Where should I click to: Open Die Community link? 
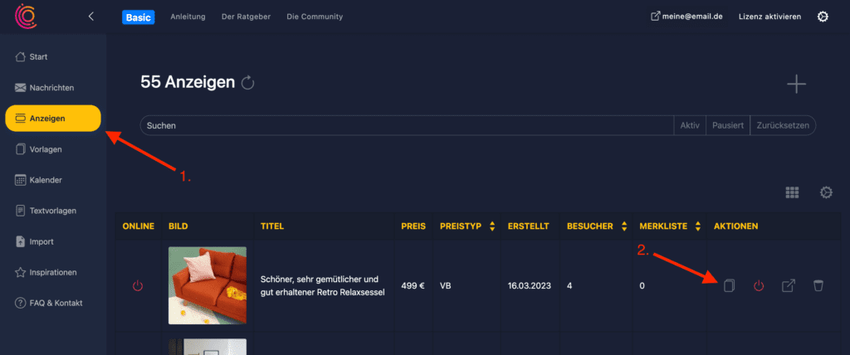pyautogui.click(x=315, y=17)
